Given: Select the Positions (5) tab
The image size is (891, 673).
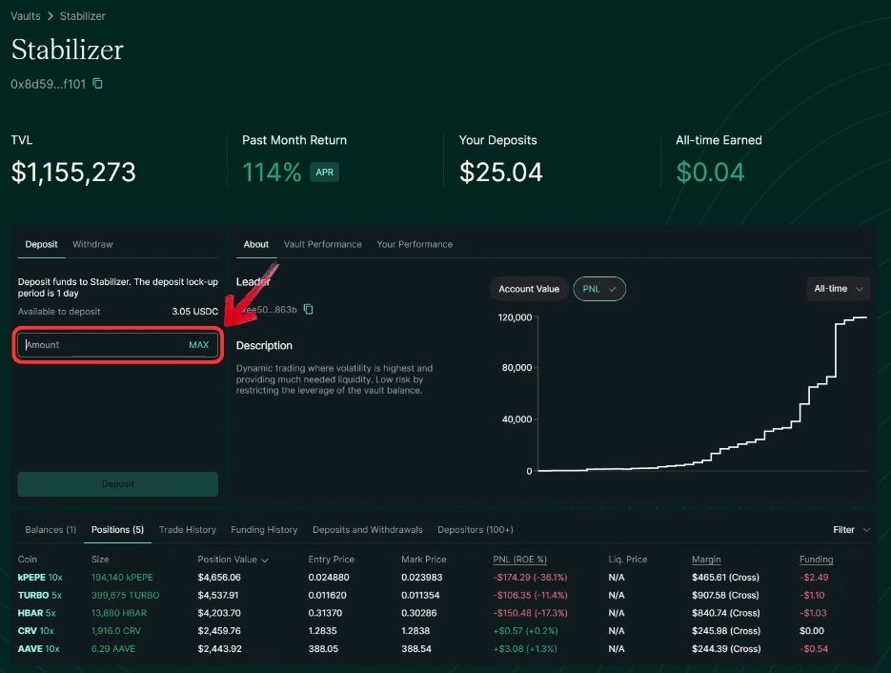Looking at the screenshot, I should point(117,530).
